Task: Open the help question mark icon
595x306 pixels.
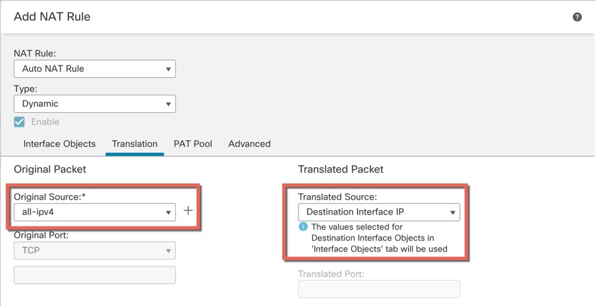Action: coord(577,17)
